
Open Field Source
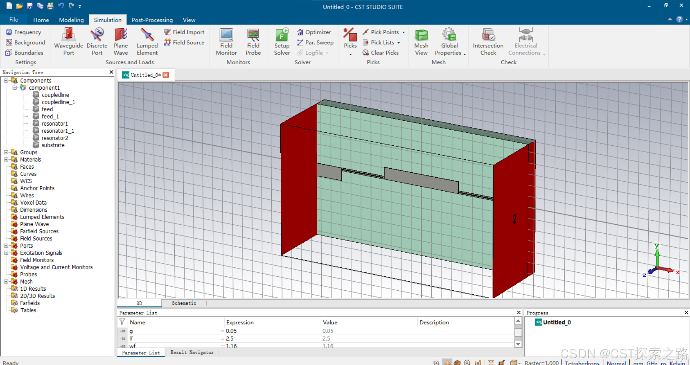click(184, 42)
